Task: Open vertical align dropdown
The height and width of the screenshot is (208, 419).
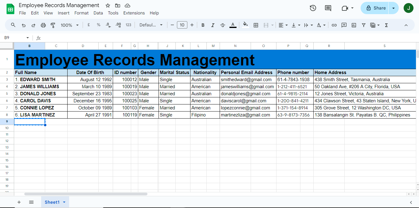Action: 296,25
